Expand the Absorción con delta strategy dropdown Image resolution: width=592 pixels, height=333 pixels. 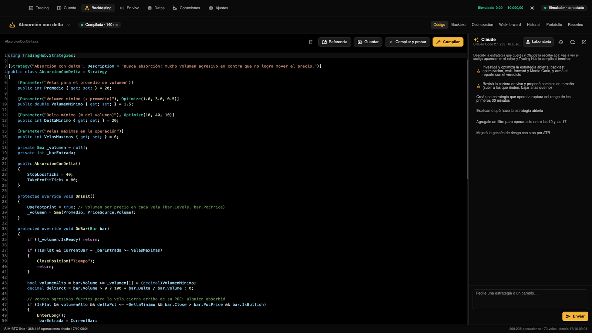click(69, 25)
